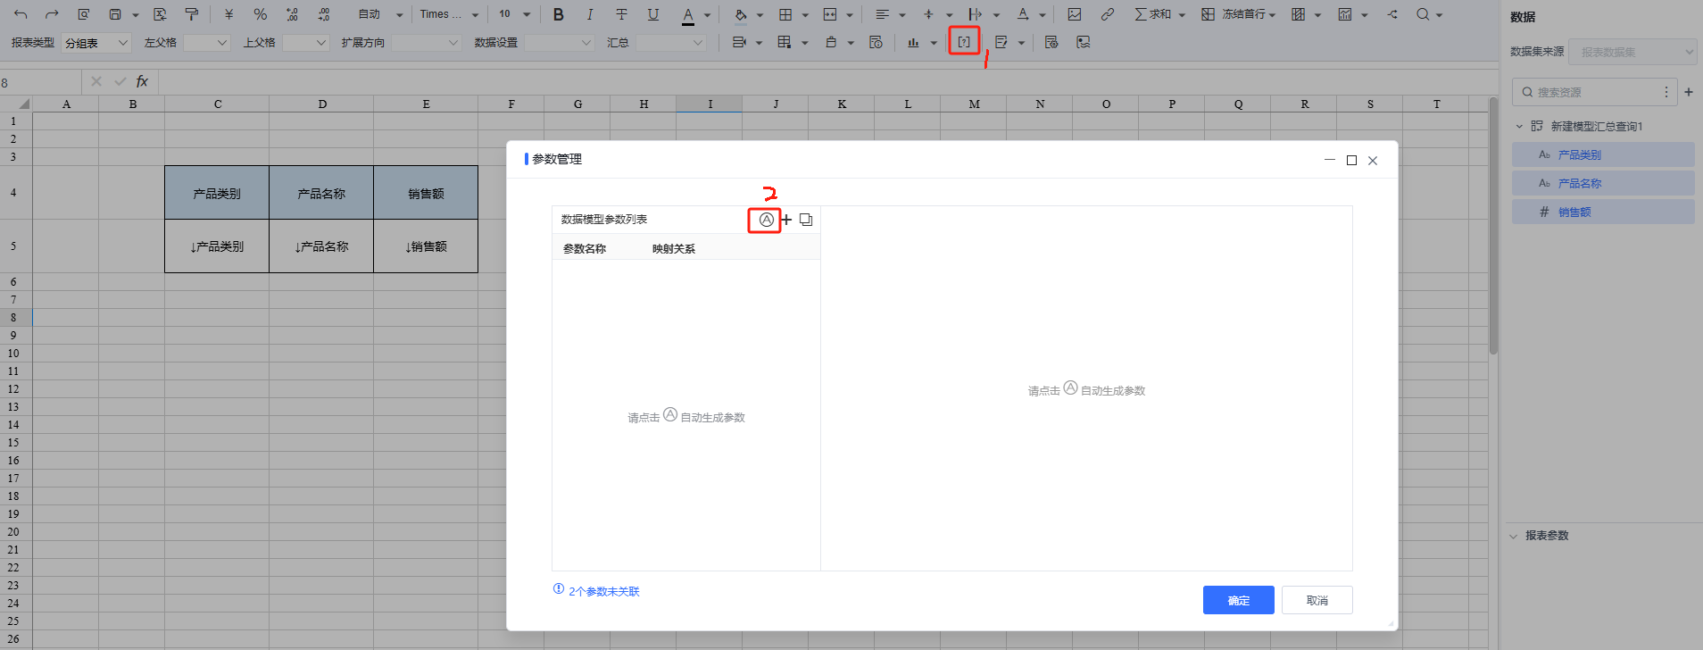Click the decrease decimal places icon

(x=323, y=14)
